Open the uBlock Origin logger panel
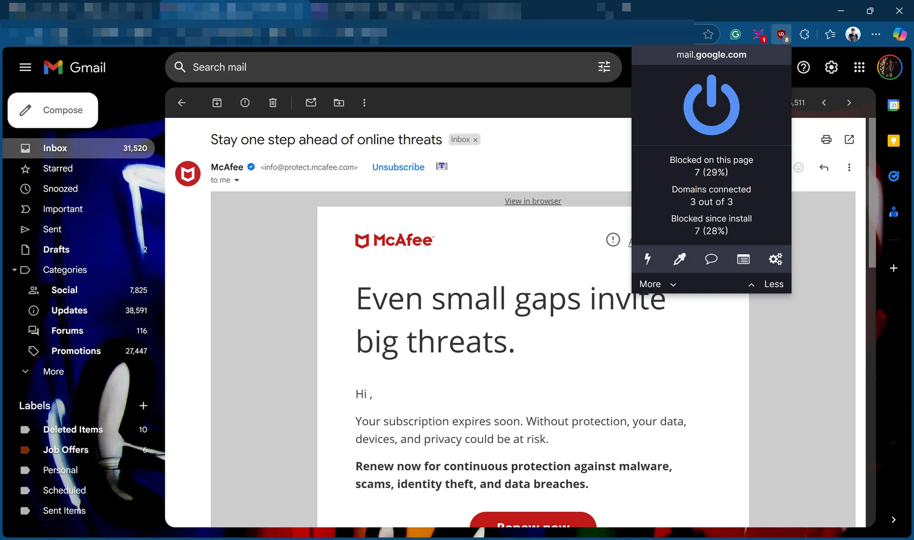914x540 pixels. 743,259
